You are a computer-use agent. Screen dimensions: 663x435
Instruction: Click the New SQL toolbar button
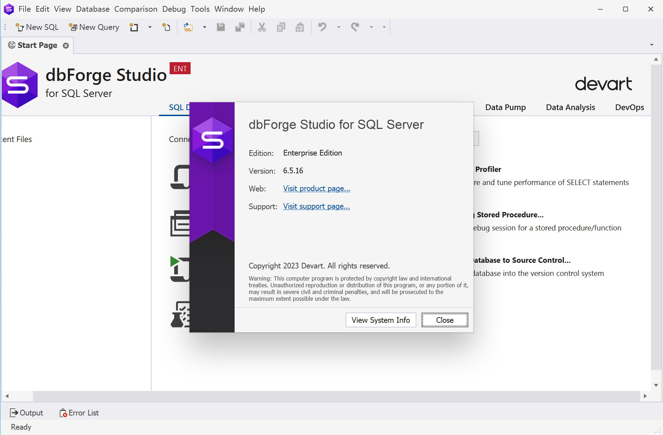click(37, 27)
